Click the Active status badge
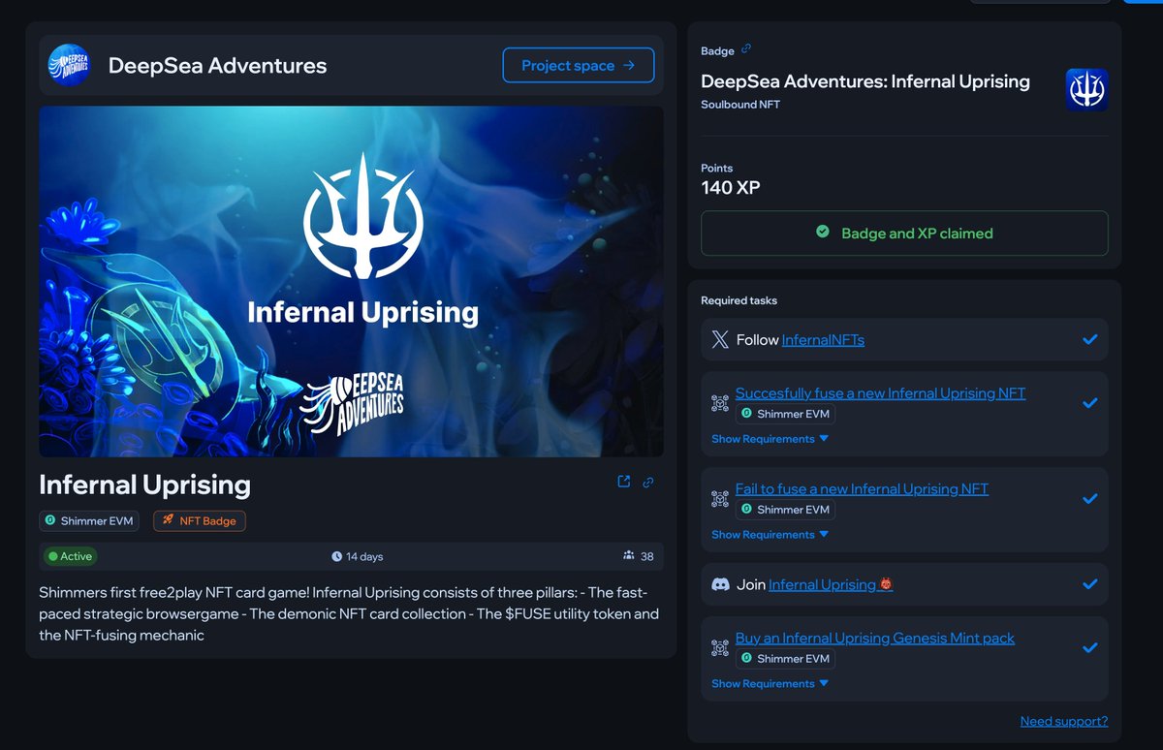Screen dimensions: 1163x750 pyautogui.click(x=71, y=556)
